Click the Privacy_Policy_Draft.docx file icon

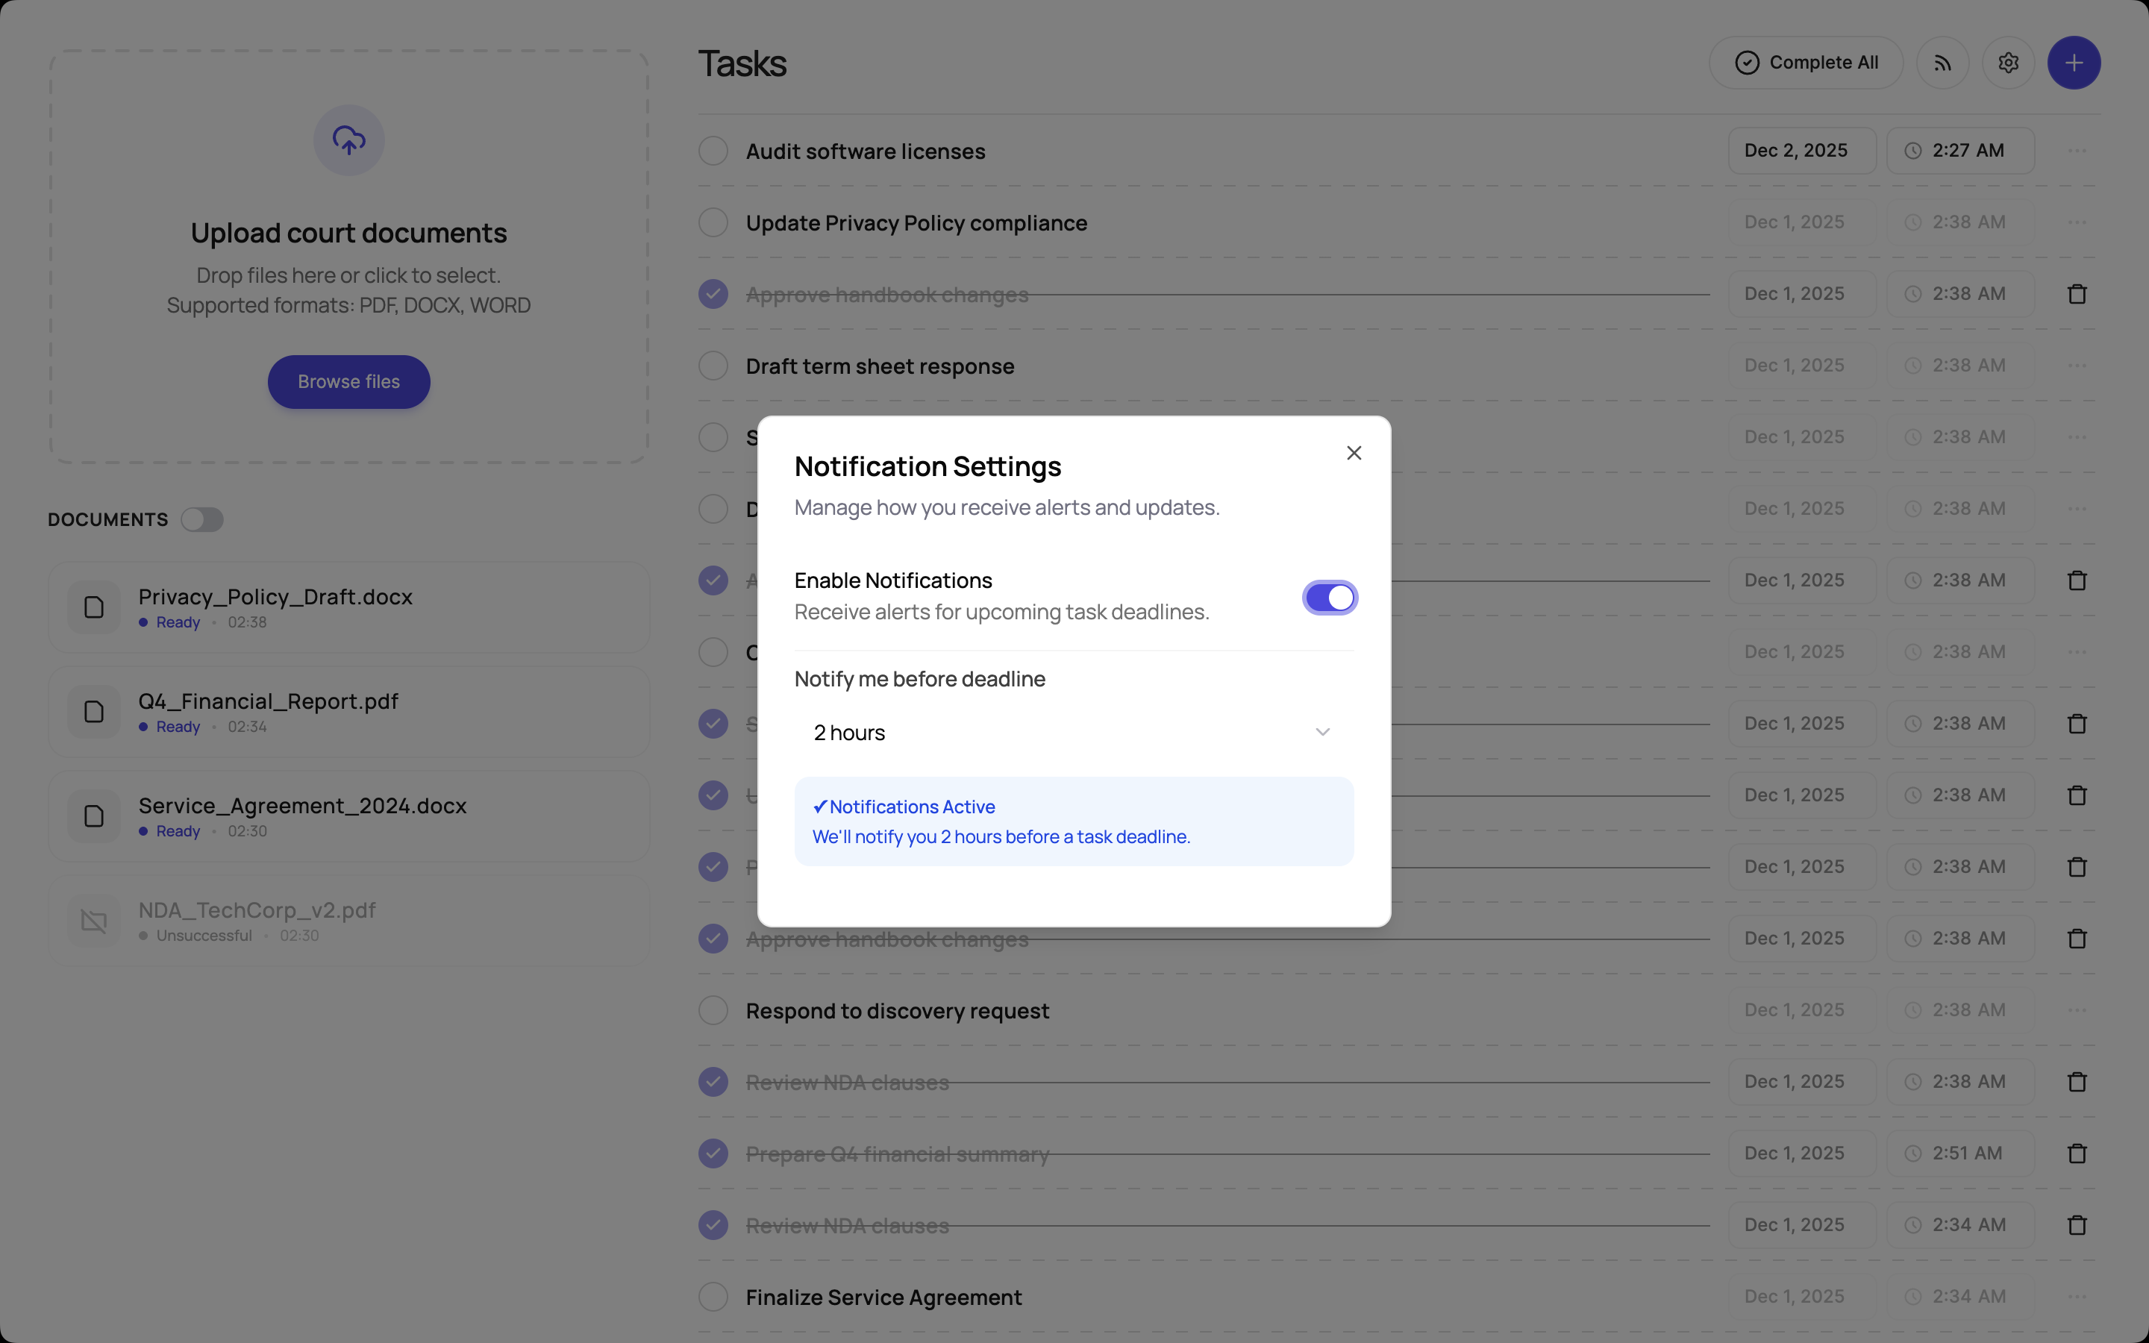point(94,607)
